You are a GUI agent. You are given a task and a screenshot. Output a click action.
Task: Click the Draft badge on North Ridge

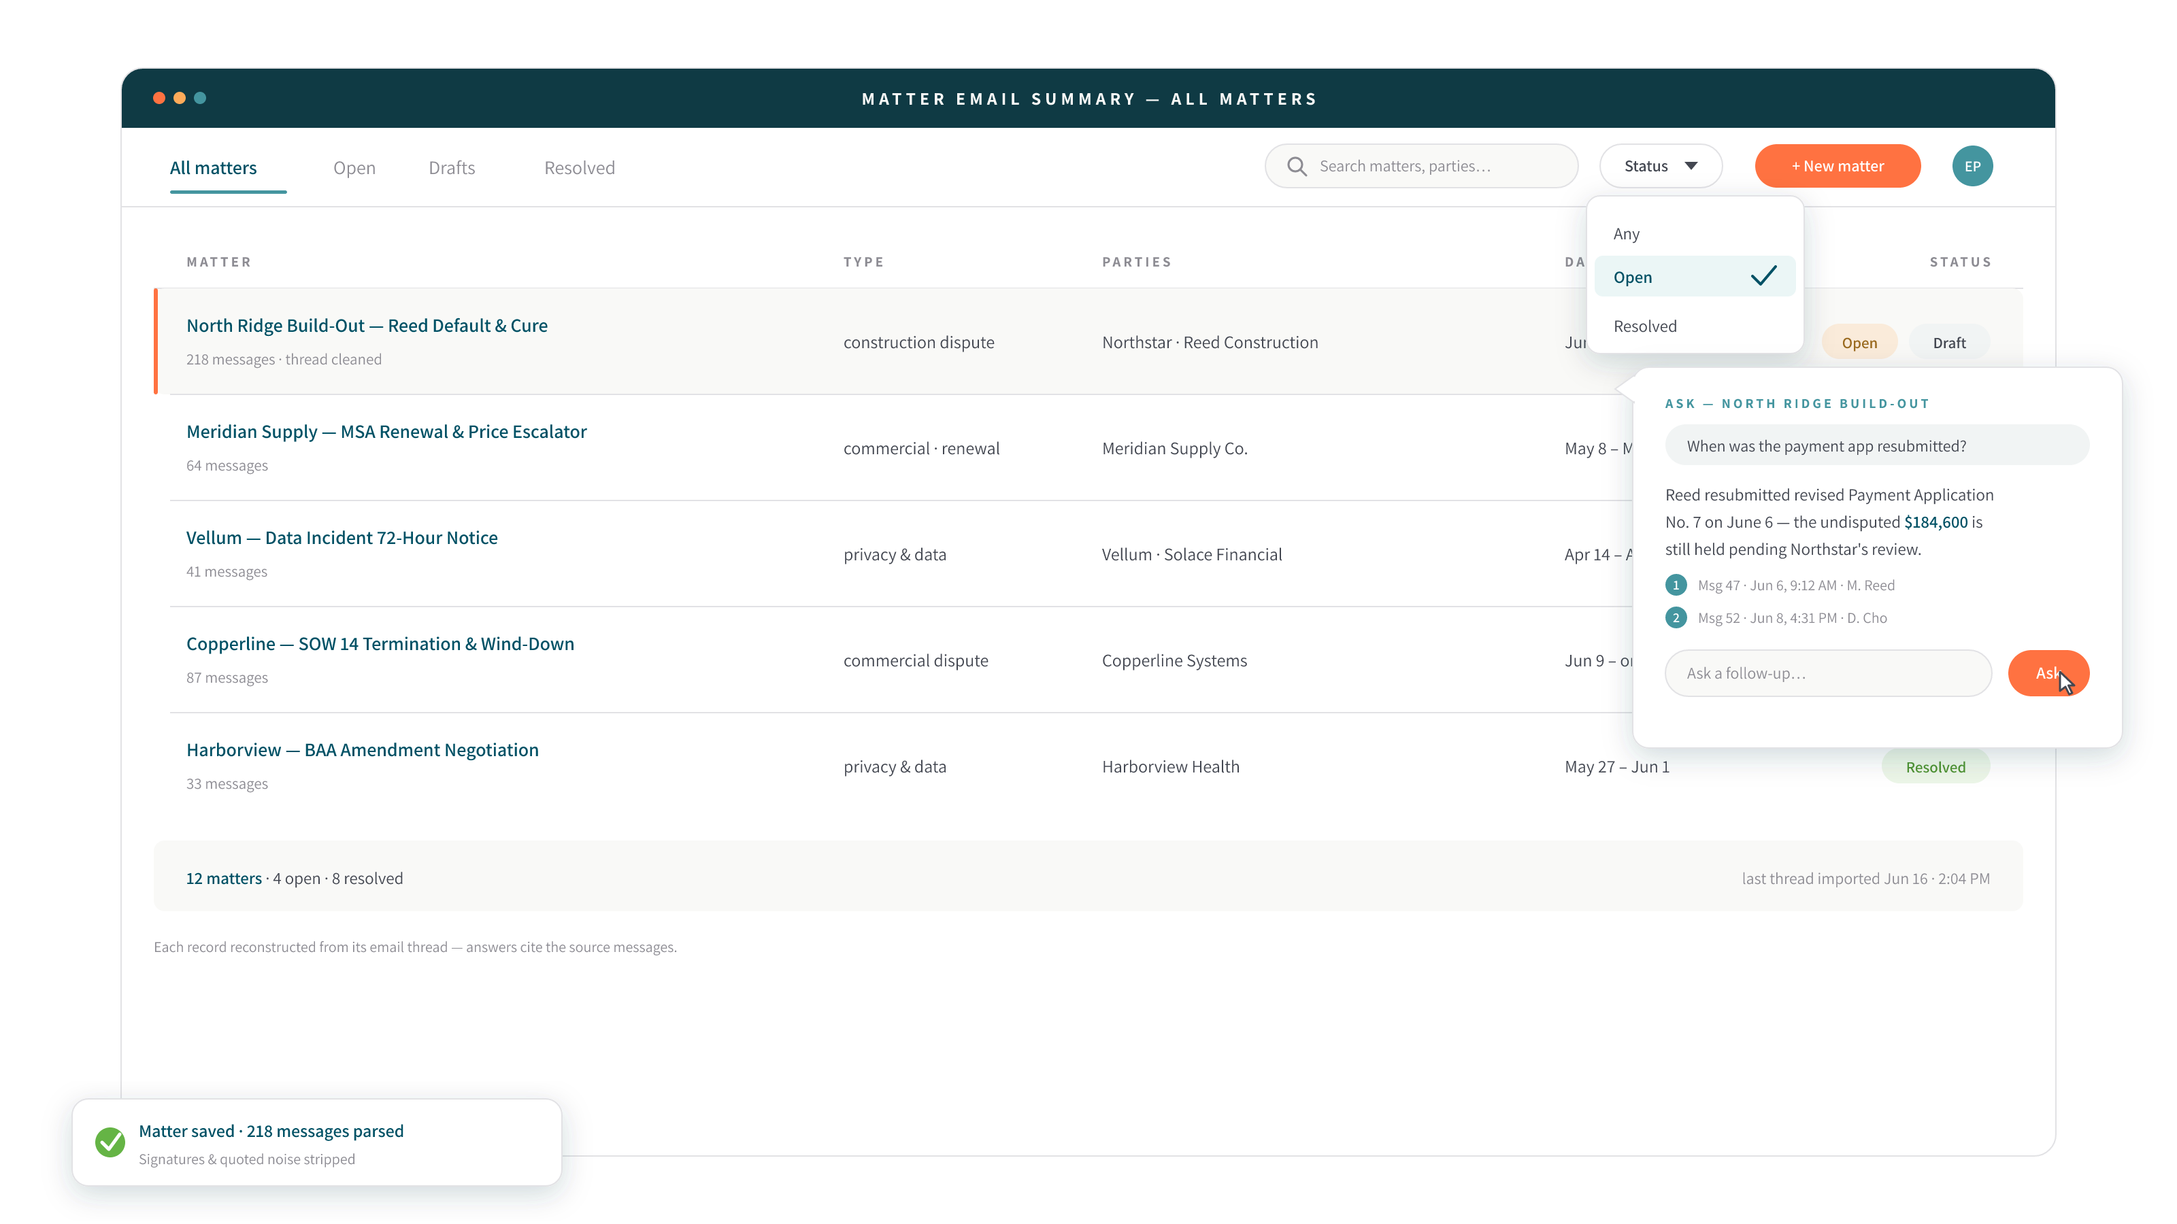point(1949,342)
